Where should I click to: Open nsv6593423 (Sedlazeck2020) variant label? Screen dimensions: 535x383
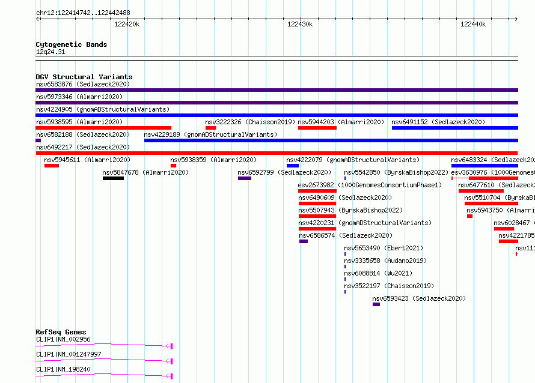coord(419,298)
